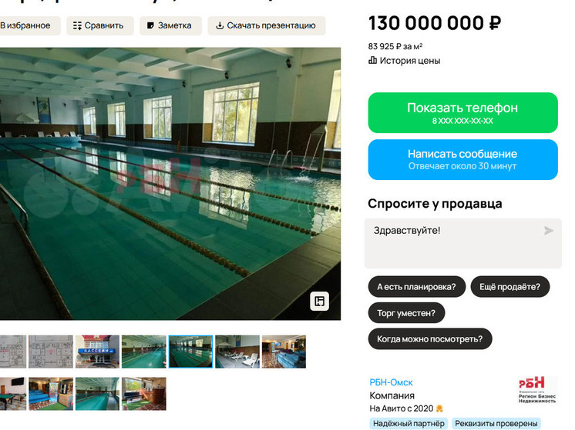The image size is (575, 430).
Task: Open the История цены link
Action: pyautogui.click(x=409, y=61)
